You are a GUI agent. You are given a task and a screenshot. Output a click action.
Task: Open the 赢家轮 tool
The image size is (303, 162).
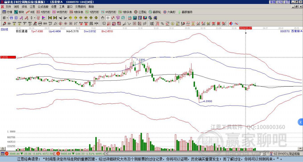(x=155, y=12)
